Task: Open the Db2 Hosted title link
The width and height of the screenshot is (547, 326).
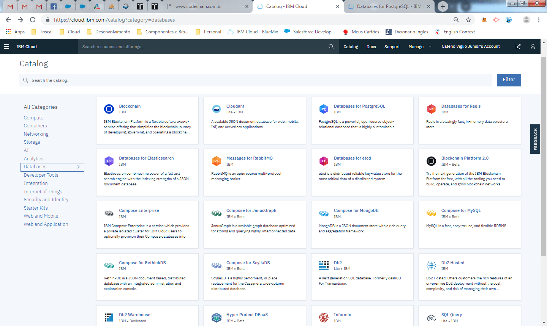Action: tap(453, 263)
